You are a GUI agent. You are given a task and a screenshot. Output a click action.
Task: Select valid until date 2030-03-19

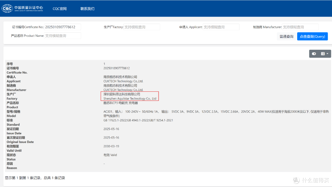point(111,146)
